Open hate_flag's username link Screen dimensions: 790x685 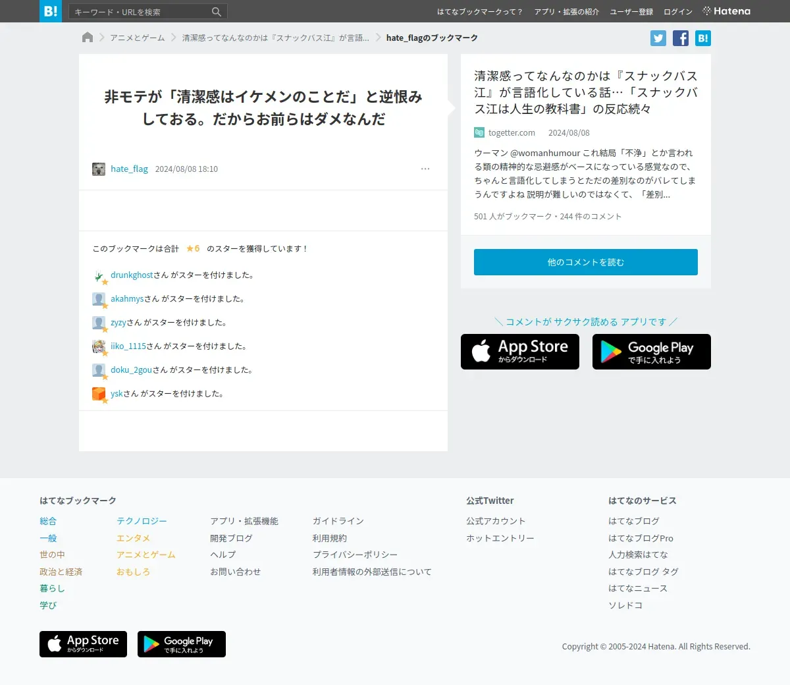tap(129, 169)
